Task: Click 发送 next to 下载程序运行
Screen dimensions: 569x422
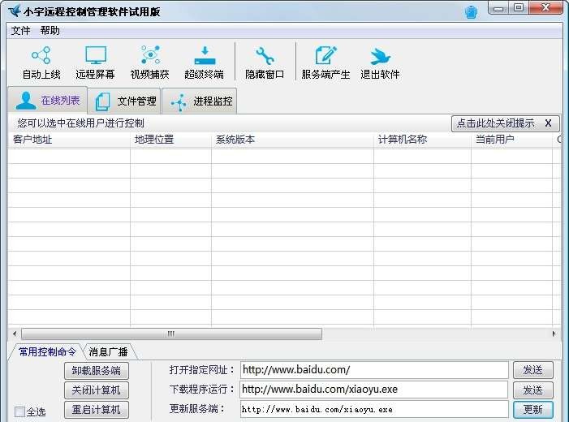Action: [533, 390]
